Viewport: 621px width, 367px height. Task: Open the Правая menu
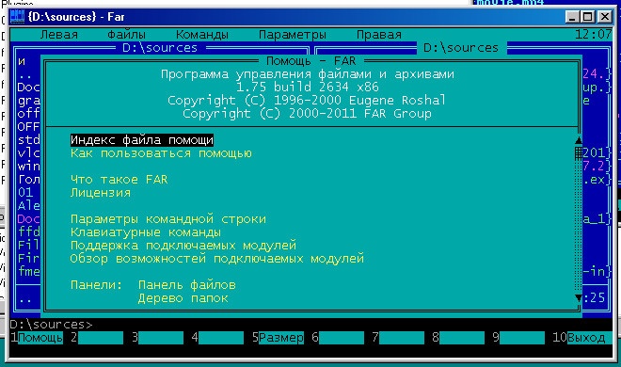[x=379, y=35]
